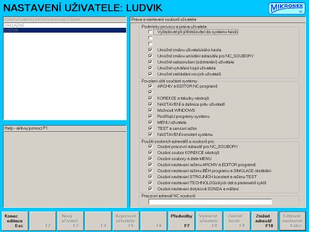Toggle 'Osobní nastavení režimu ARCHIV a EDITOR' checkbox
This screenshot has height=232, width=309.
coord(150,164)
